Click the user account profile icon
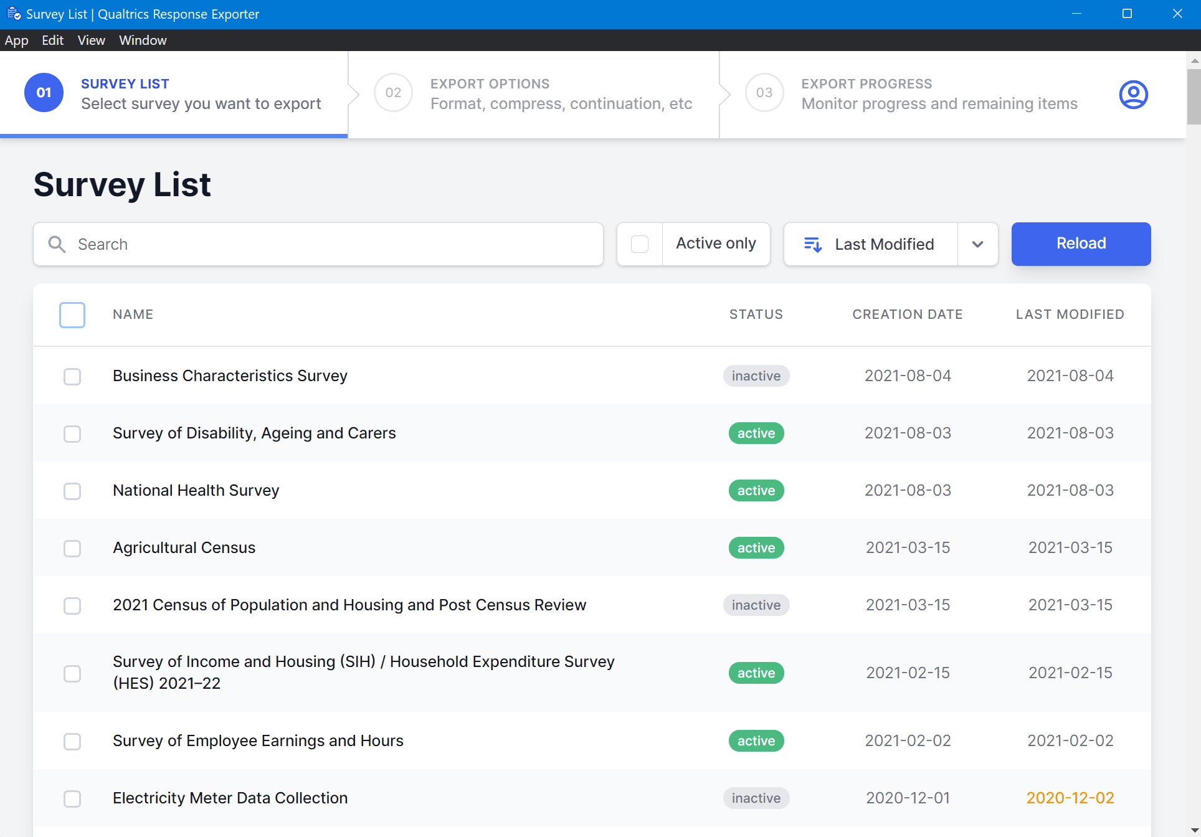The width and height of the screenshot is (1201, 837). [1133, 95]
